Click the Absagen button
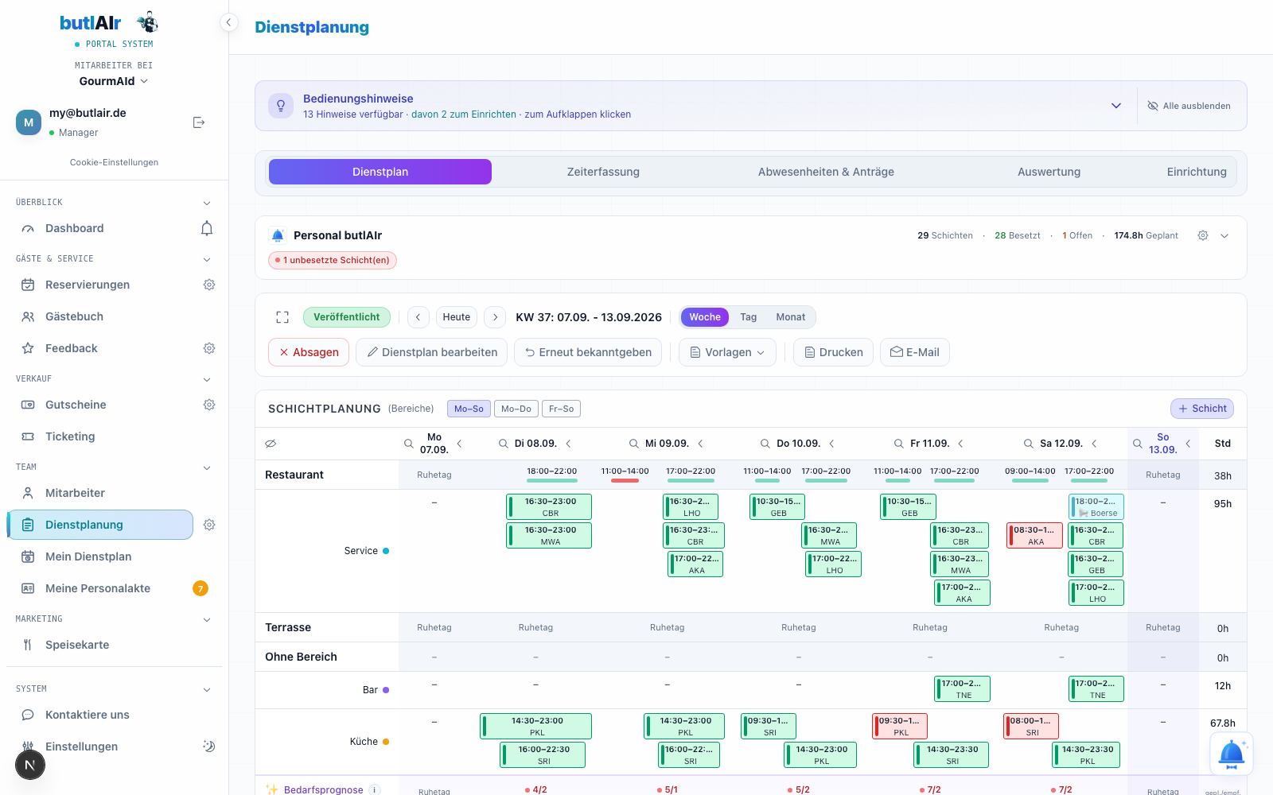The image size is (1273, 795). [309, 352]
